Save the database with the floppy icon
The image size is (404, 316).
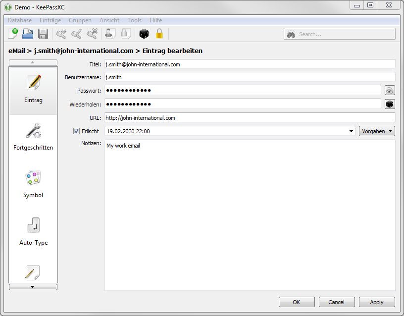tap(43, 34)
